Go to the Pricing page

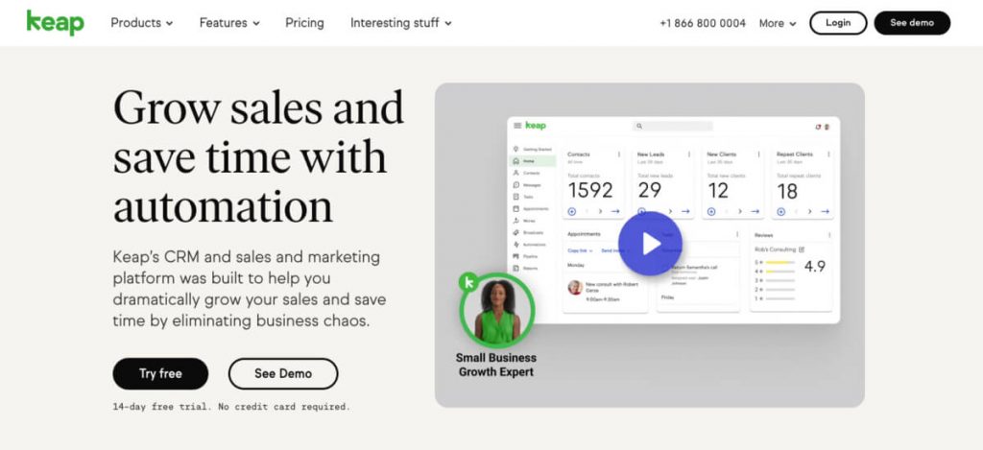[304, 23]
